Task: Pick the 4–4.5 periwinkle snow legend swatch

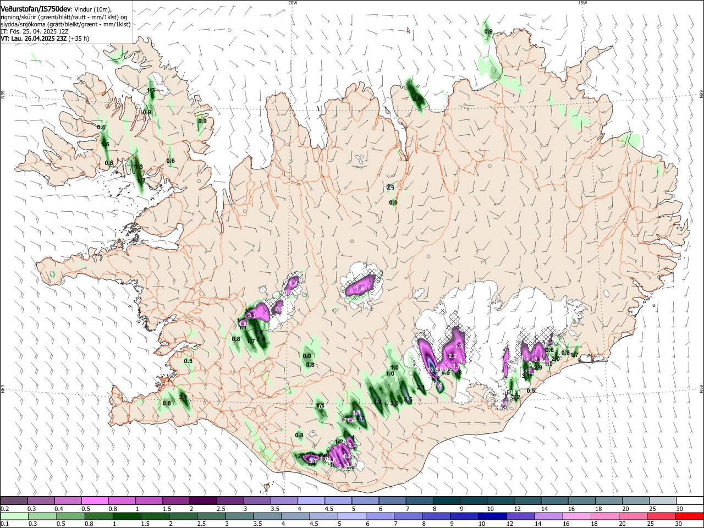Action: click(311, 501)
